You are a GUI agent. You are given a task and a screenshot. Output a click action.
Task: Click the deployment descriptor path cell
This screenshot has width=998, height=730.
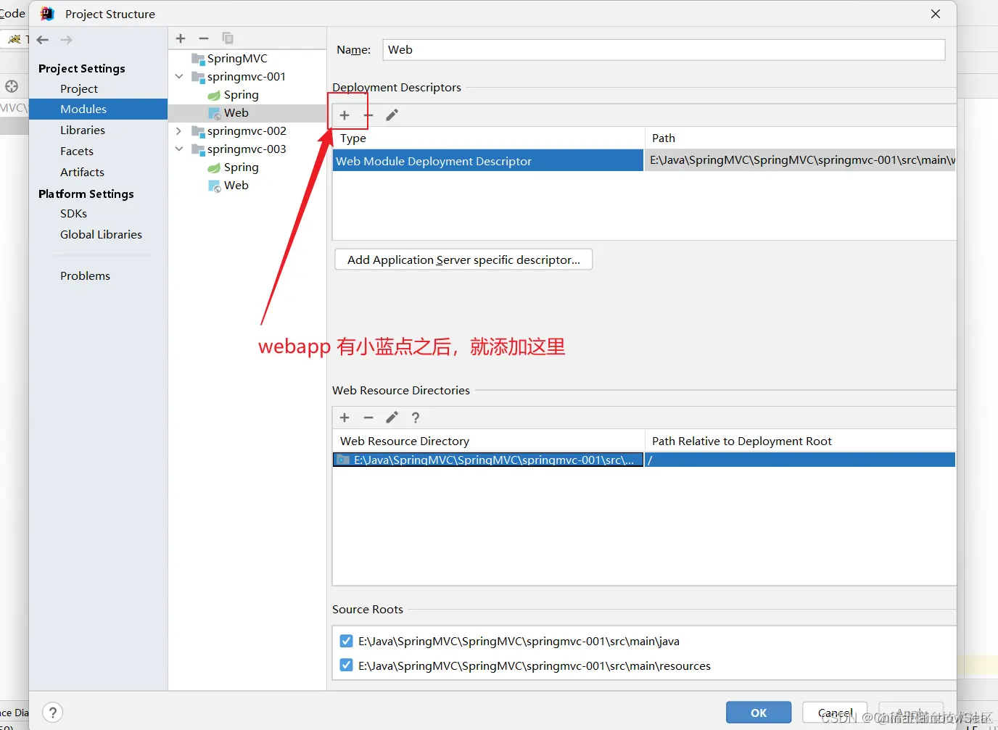(800, 160)
